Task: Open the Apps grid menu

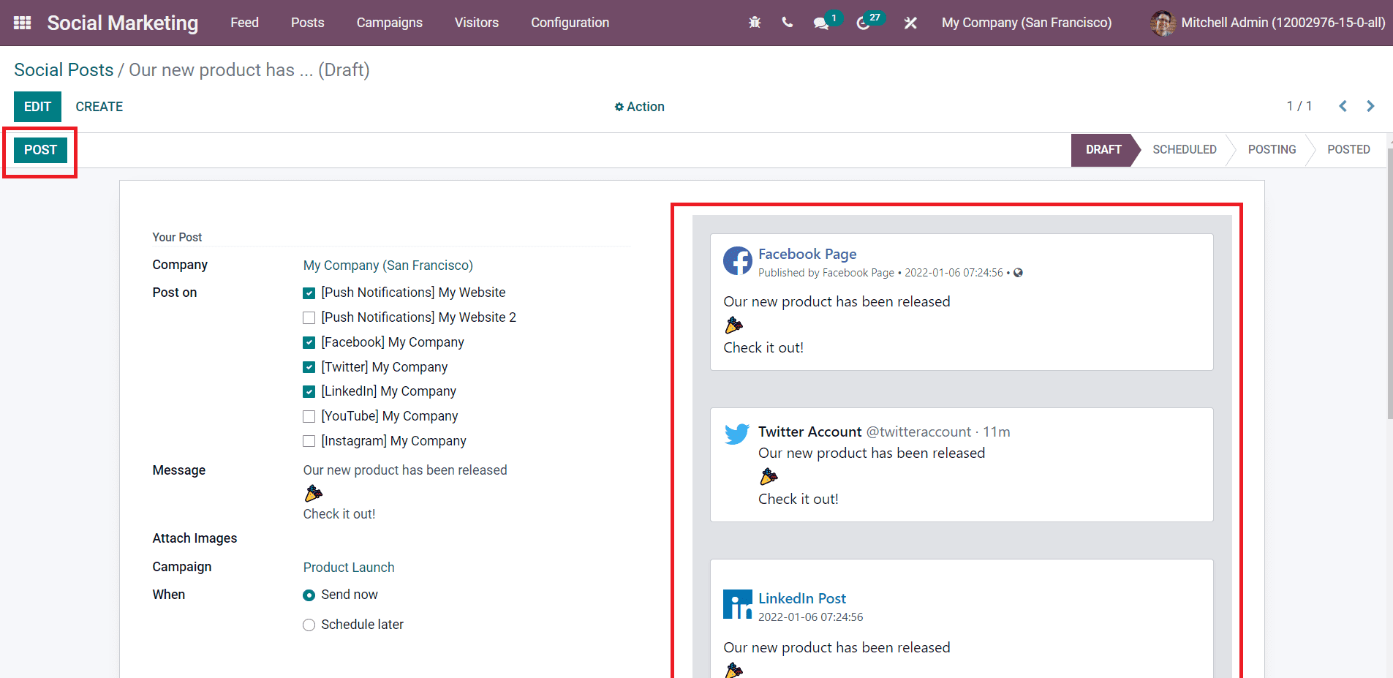Action: coord(22,22)
